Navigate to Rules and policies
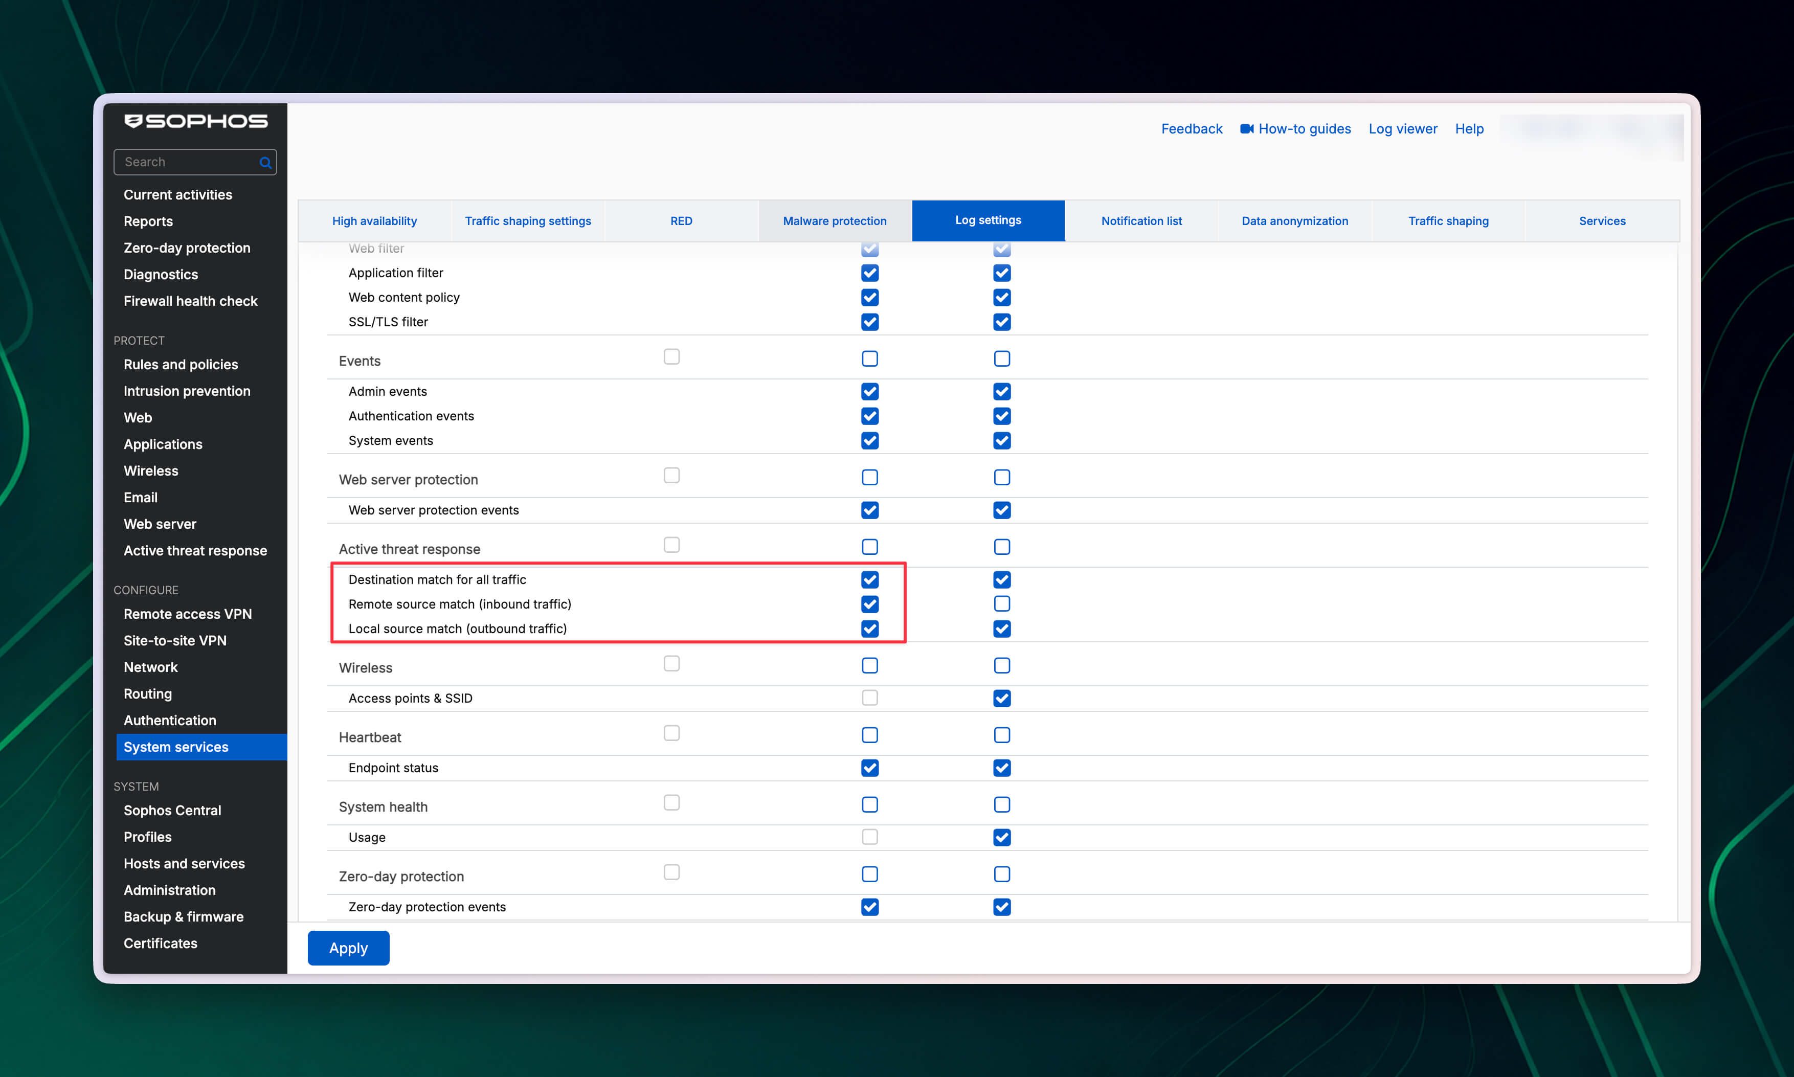 (x=181, y=364)
